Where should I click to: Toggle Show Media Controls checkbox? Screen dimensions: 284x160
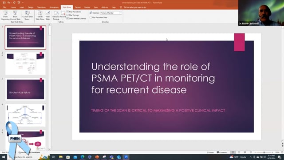point(67,19)
